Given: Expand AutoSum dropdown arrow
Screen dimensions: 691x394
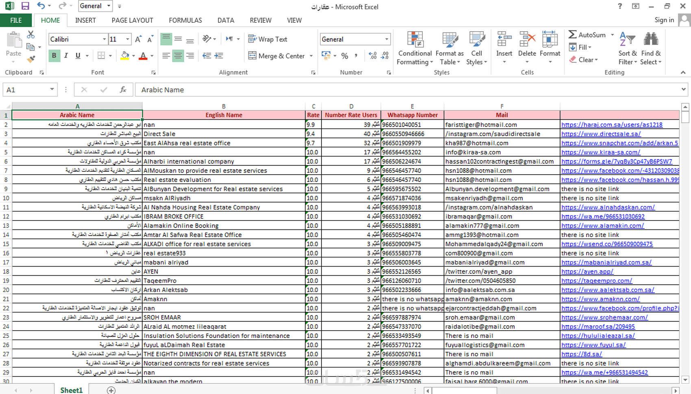Looking at the screenshot, I should 613,35.
